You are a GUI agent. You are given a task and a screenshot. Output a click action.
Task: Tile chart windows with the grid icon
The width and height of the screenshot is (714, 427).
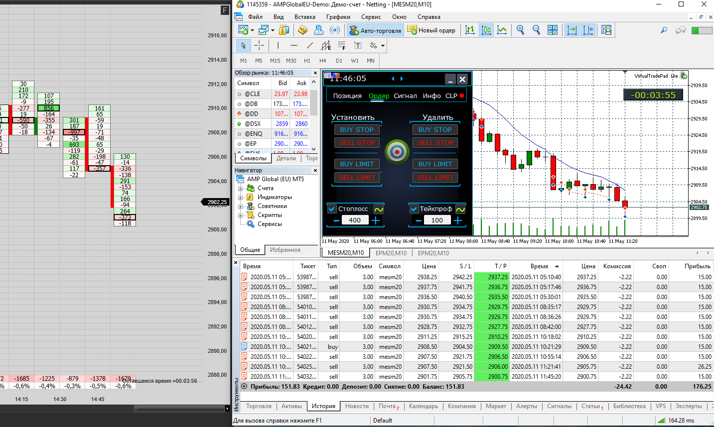(x=553, y=30)
